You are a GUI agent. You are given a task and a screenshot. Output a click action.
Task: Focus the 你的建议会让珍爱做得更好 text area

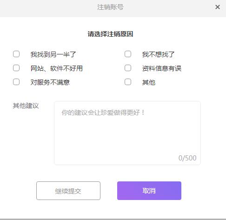pos(127,133)
